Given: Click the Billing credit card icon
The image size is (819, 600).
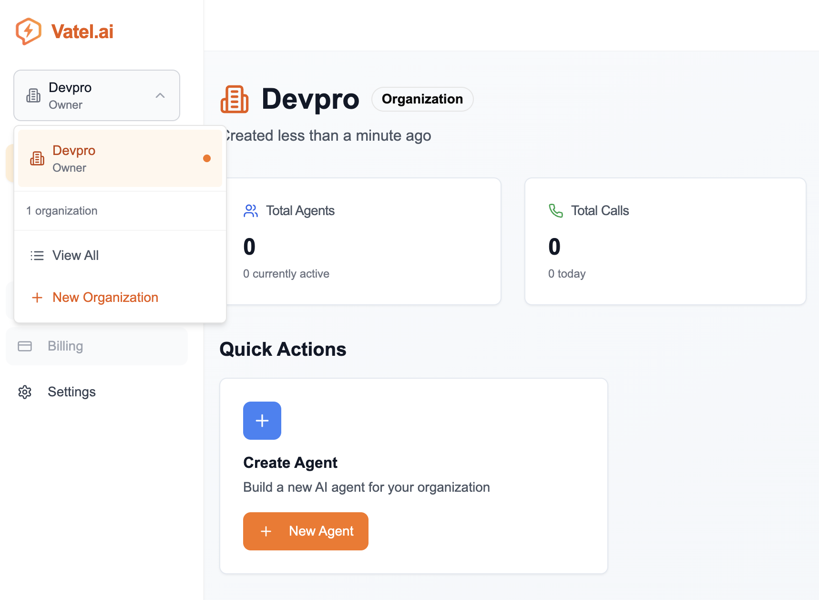Looking at the screenshot, I should pyautogui.click(x=24, y=346).
